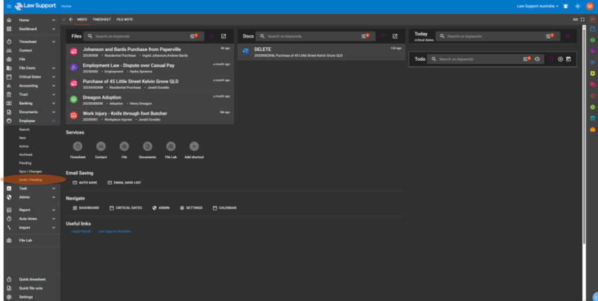Toggle fullscreen mode icon in top right
Screen dimensions: 598x301
[x=582, y=19]
